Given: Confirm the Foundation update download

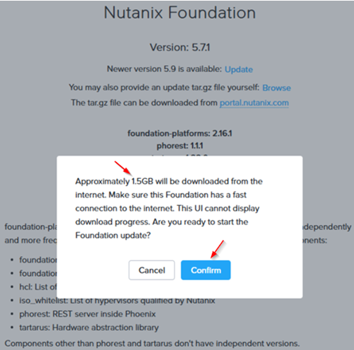Looking at the screenshot, I should [206, 270].
